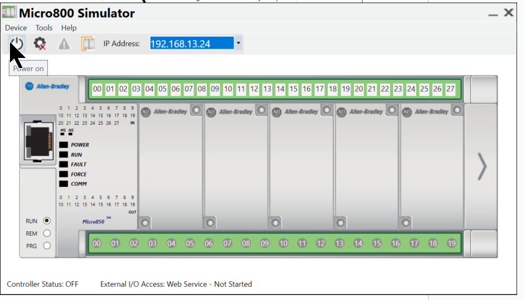This screenshot has width=524, height=300.
Task: Select the REM mode radio button
Action: 47,233
